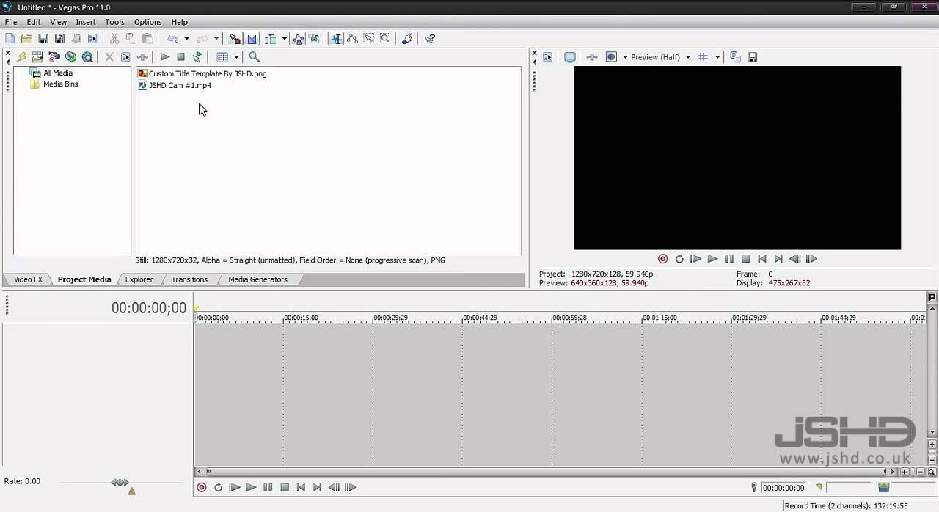The width and height of the screenshot is (939, 512).
Task: Adjust the playback Rate slider
Action: 120,483
